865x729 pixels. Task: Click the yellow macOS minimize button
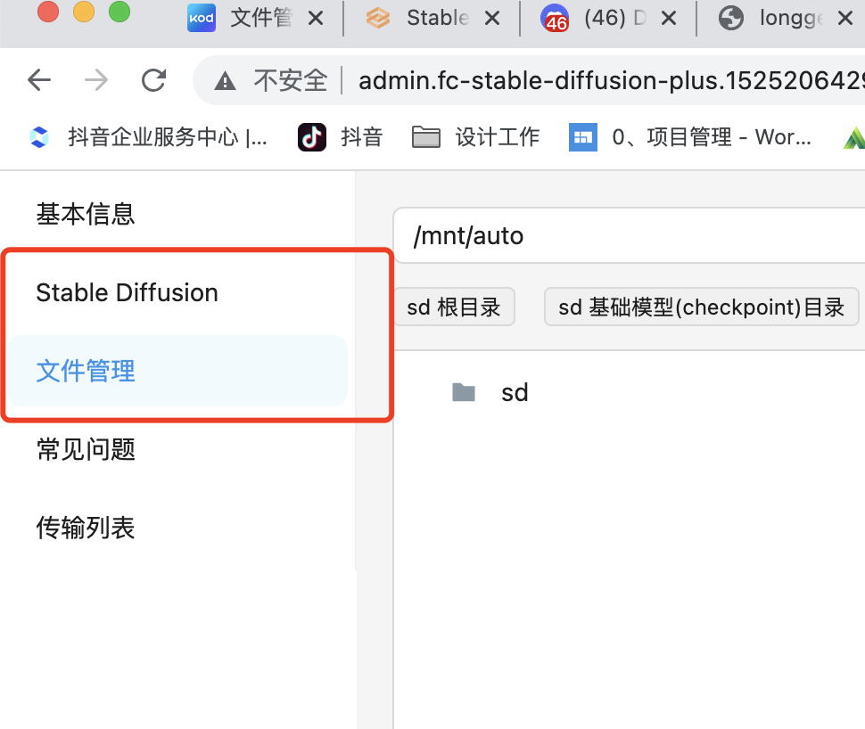pos(84,12)
